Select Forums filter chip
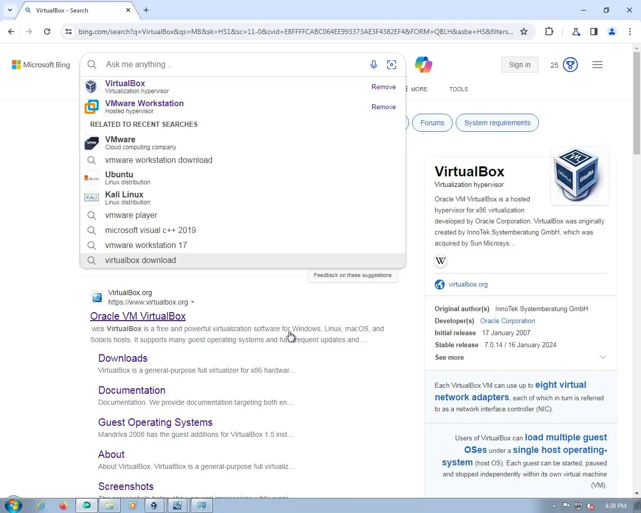The image size is (641, 513). (432, 123)
